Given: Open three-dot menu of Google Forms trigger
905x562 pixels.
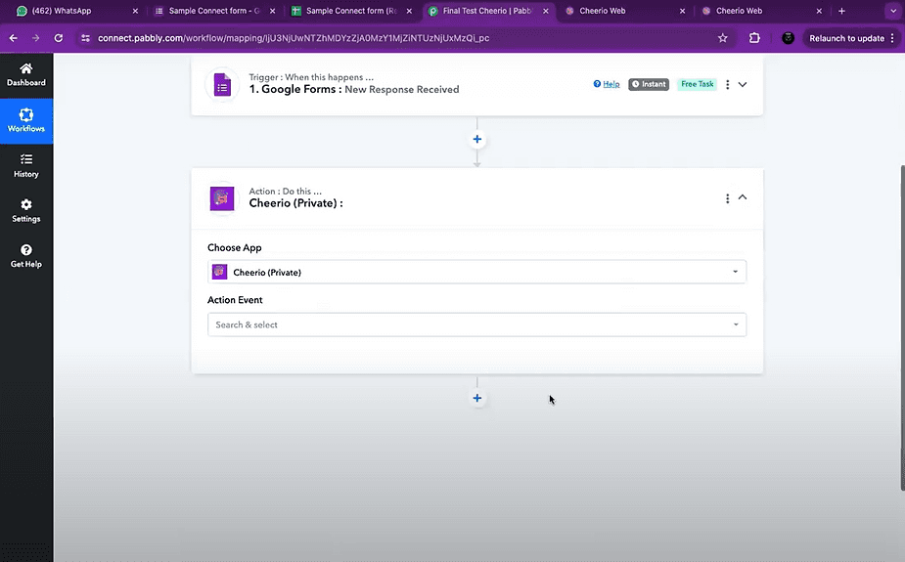Looking at the screenshot, I should [727, 85].
